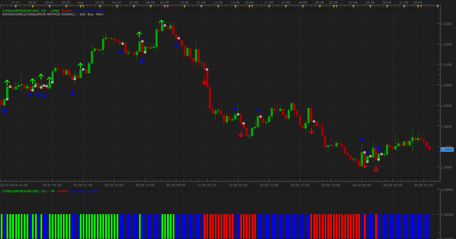456x239 pixels.
Task: Click the SHOWSIGNAL(CONQUEROR METHOD SIGNAL) label
Action: pos(39,14)
